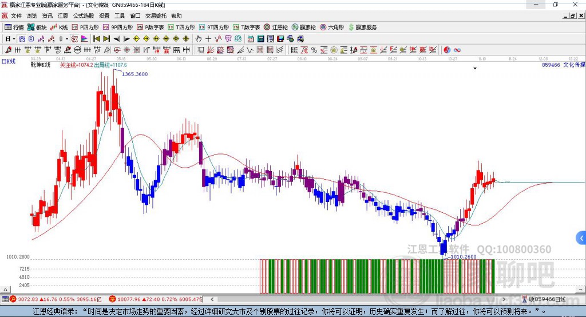Screen dimensions: 586x317
Task: Select the Gann fan lines icon
Action: point(211,50)
